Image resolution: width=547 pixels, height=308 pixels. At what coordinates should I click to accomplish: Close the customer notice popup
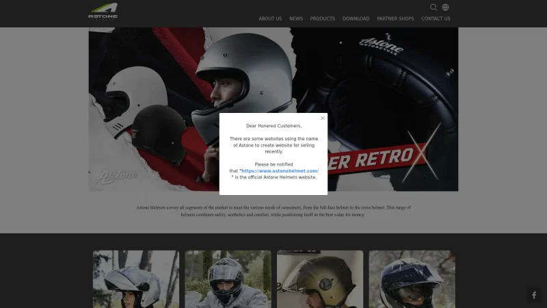(323, 118)
